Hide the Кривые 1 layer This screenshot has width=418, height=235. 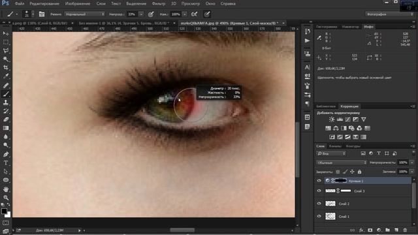coord(319,181)
